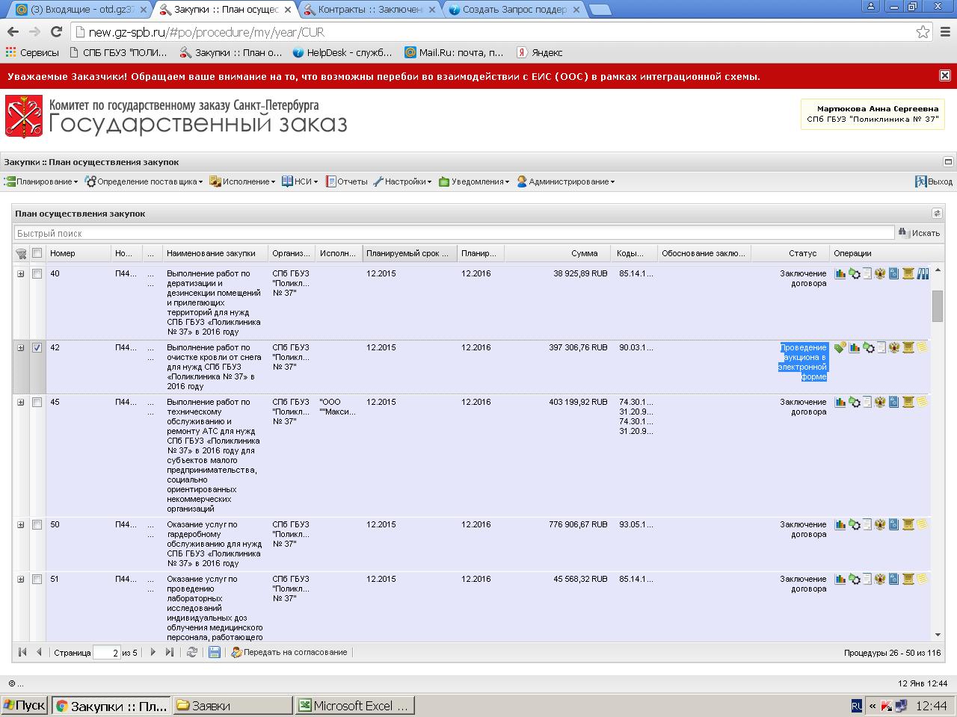Screen dimensions: 957x717
Task: Go to the last page of procedures
Action: [169, 652]
